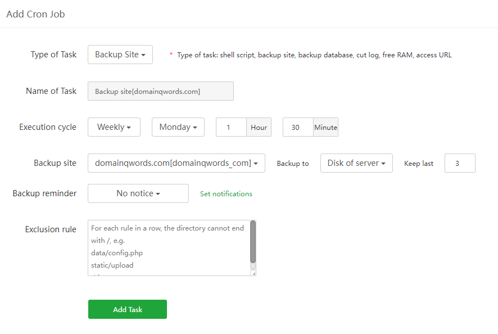The width and height of the screenshot is (498, 334).
Task: Click the minute input showing 30
Action: (x=297, y=127)
